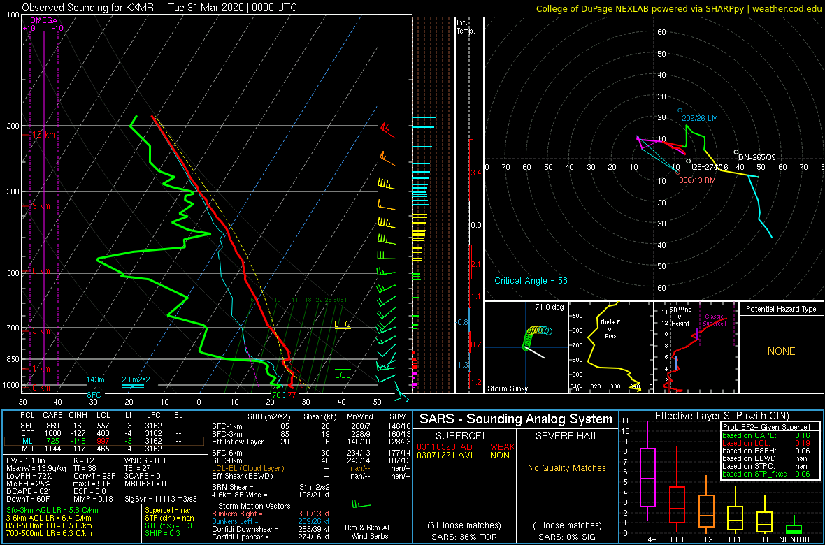Screen dimensions: 825x545
Task: Click the yellow LFC marker label
Action: point(343,324)
